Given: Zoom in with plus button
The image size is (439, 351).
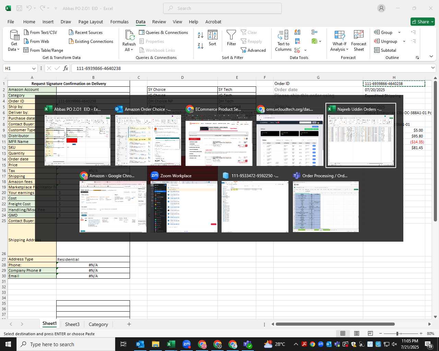Looking at the screenshot, I should point(421,334).
